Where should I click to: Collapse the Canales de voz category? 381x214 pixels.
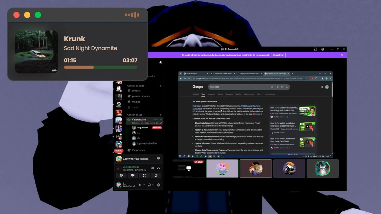(x=135, y=115)
